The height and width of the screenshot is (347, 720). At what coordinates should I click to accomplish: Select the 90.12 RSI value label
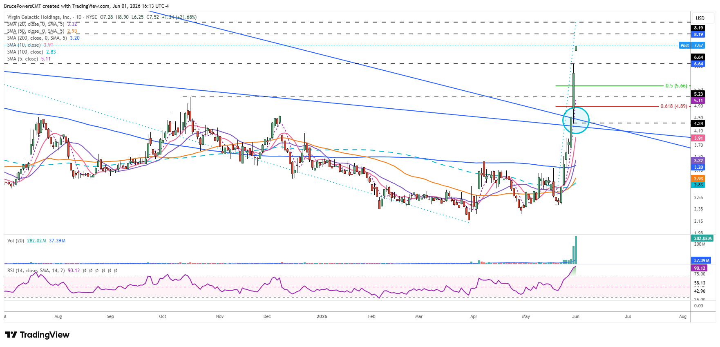[699, 268]
